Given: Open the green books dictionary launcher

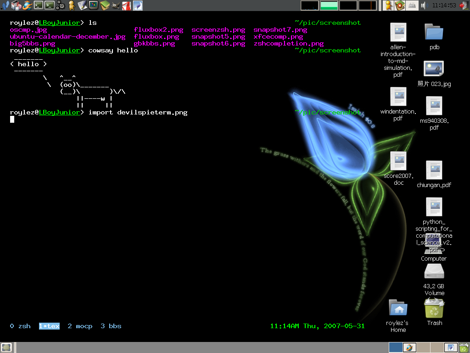Looking at the screenshot, I should tap(104, 6).
